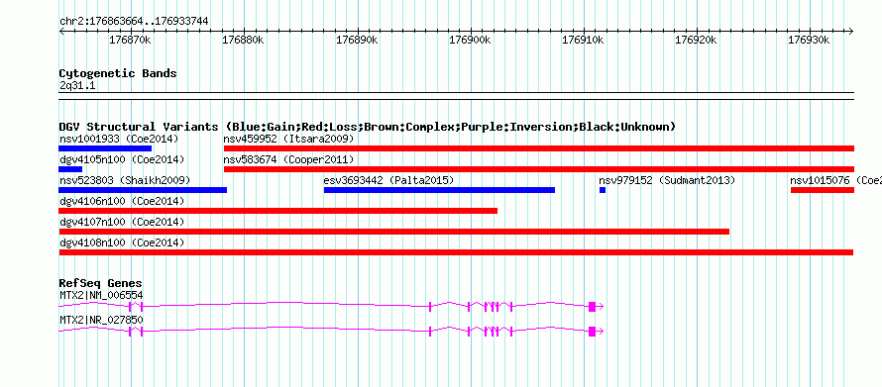Viewport: 882px width, 387px height.
Task: Open the dgv4108n100 (Coe2014) label
Action: (122, 242)
